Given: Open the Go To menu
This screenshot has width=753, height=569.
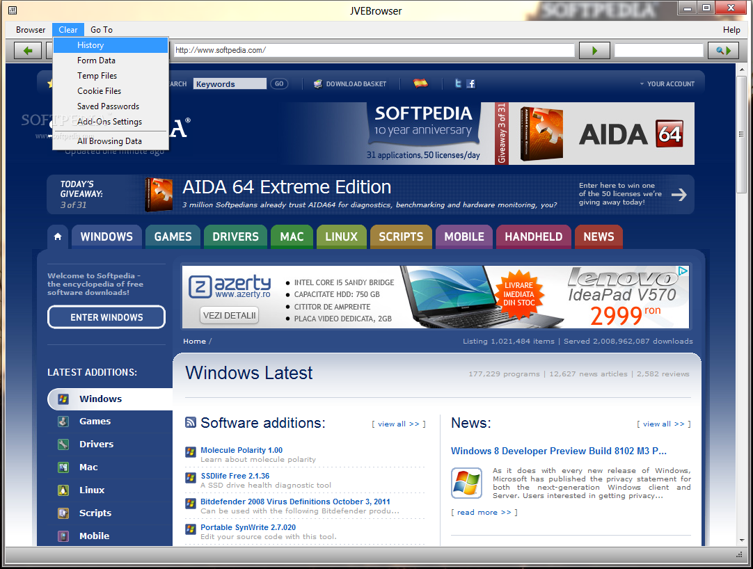Looking at the screenshot, I should point(102,30).
